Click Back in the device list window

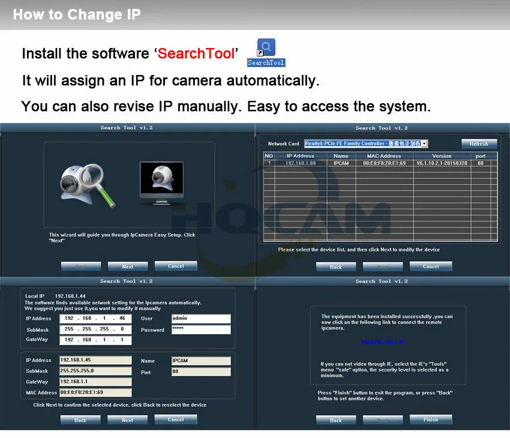[335, 266]
